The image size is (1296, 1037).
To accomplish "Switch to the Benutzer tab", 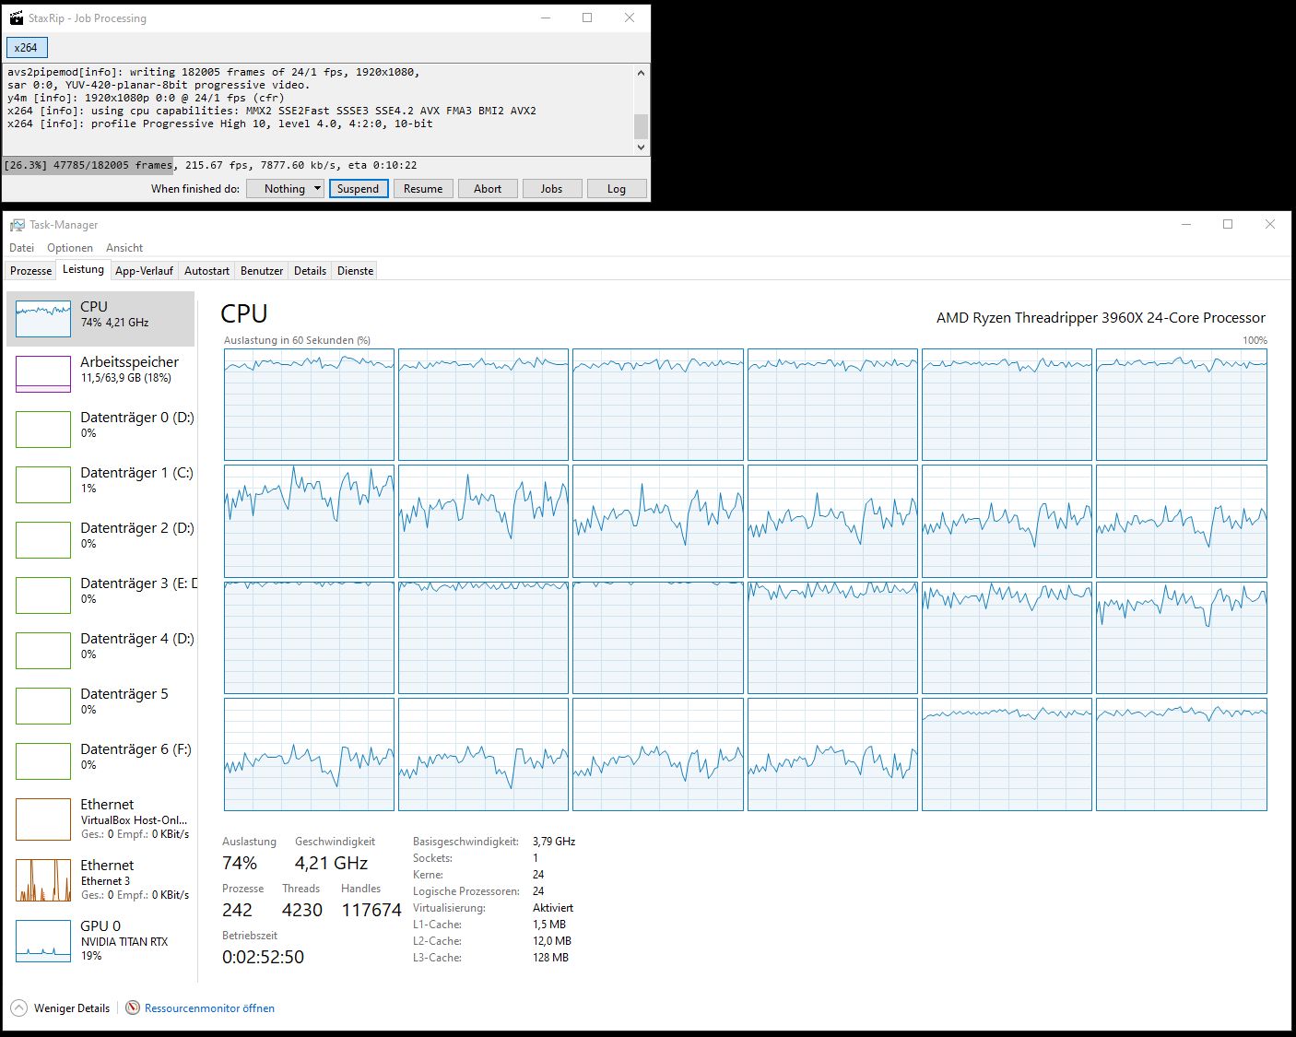I will tap(262, 271).
